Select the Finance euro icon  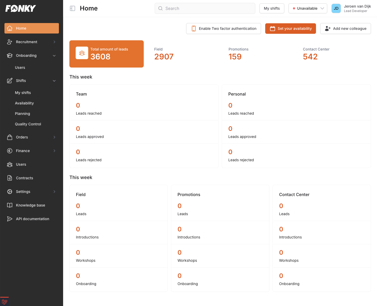point(10,151)
